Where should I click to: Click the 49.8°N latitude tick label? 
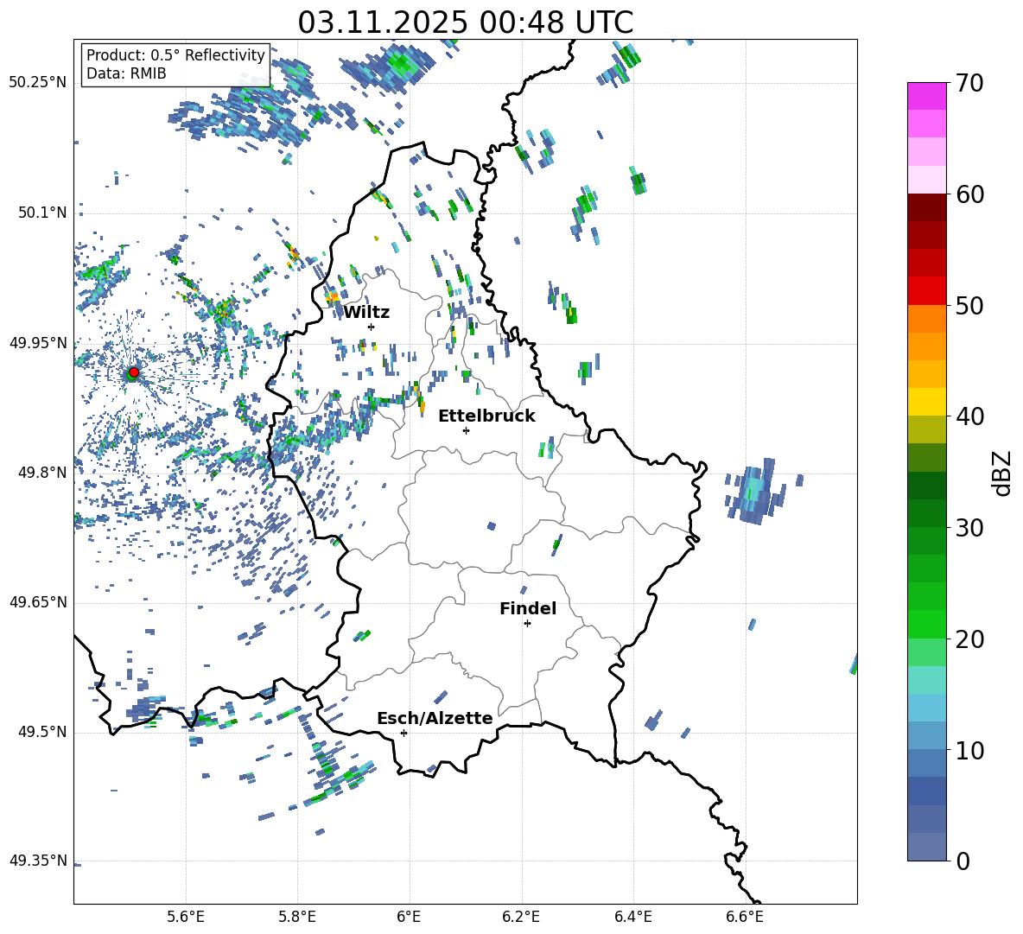(x=38, y=473)
